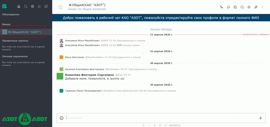Image resolution: width=270 pixels, height=127 pixels.
Task: Open the Discussions icon in header
Action: point(229,7)
